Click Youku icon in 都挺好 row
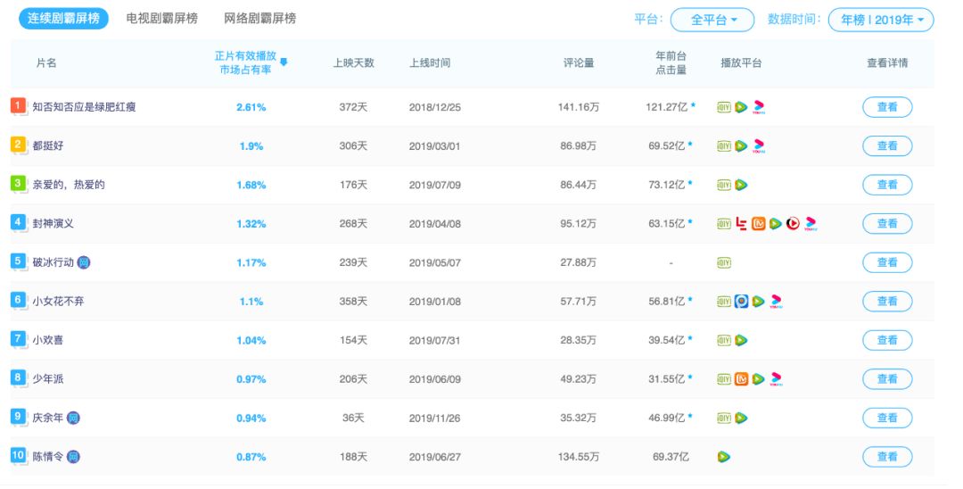The image size is (963, 489). point(759,145)
